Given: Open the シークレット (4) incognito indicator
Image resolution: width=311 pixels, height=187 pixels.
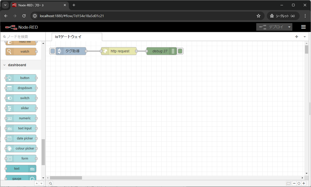Looking at the screenshot, I should (x=283, y=16).
